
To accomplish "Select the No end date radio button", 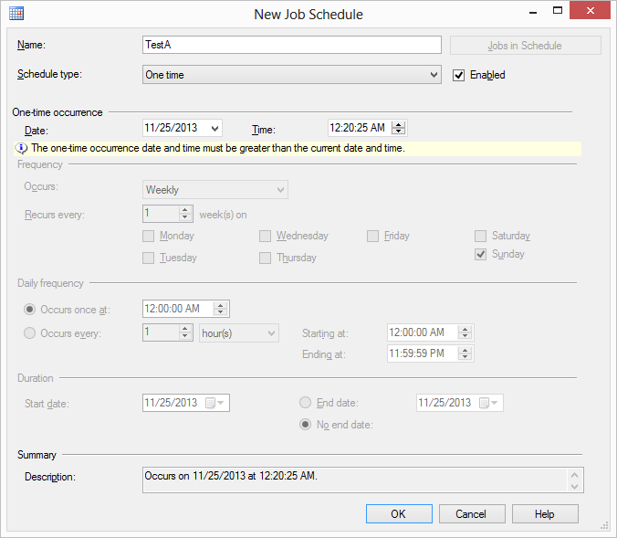I will pyautogui.click(x=305, y=424).
